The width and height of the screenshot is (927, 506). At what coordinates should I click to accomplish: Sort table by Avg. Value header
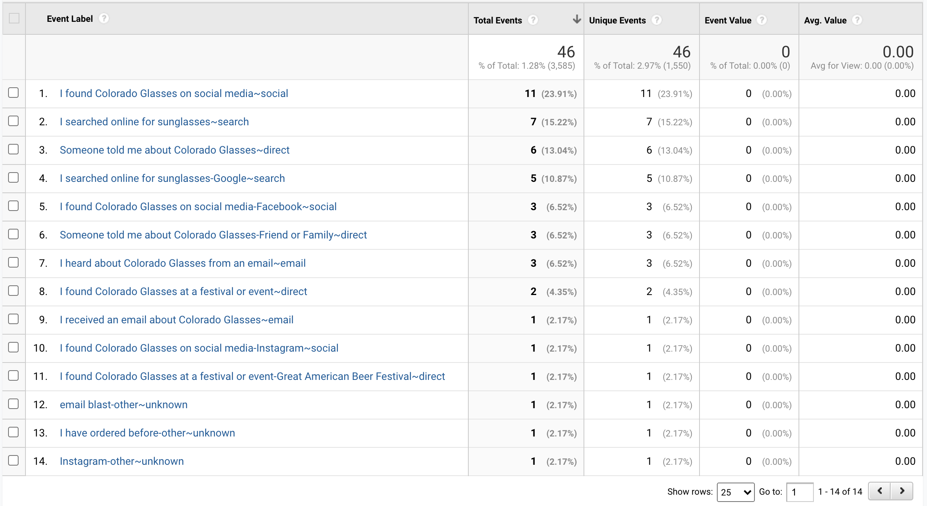[825, 20]
